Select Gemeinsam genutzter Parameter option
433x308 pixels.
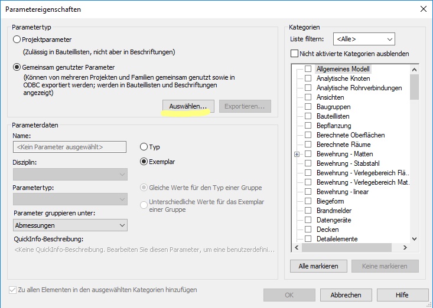(17, 67)
